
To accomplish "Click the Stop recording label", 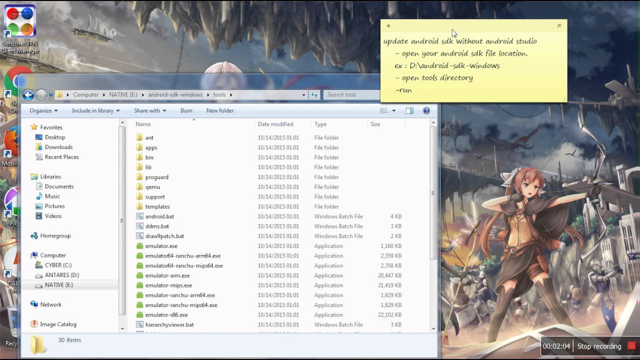I will click(x=599, y=346).
